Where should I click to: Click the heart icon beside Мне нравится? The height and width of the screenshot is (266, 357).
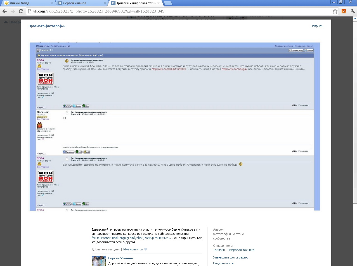pyautogui.click(x=146, y=249)
